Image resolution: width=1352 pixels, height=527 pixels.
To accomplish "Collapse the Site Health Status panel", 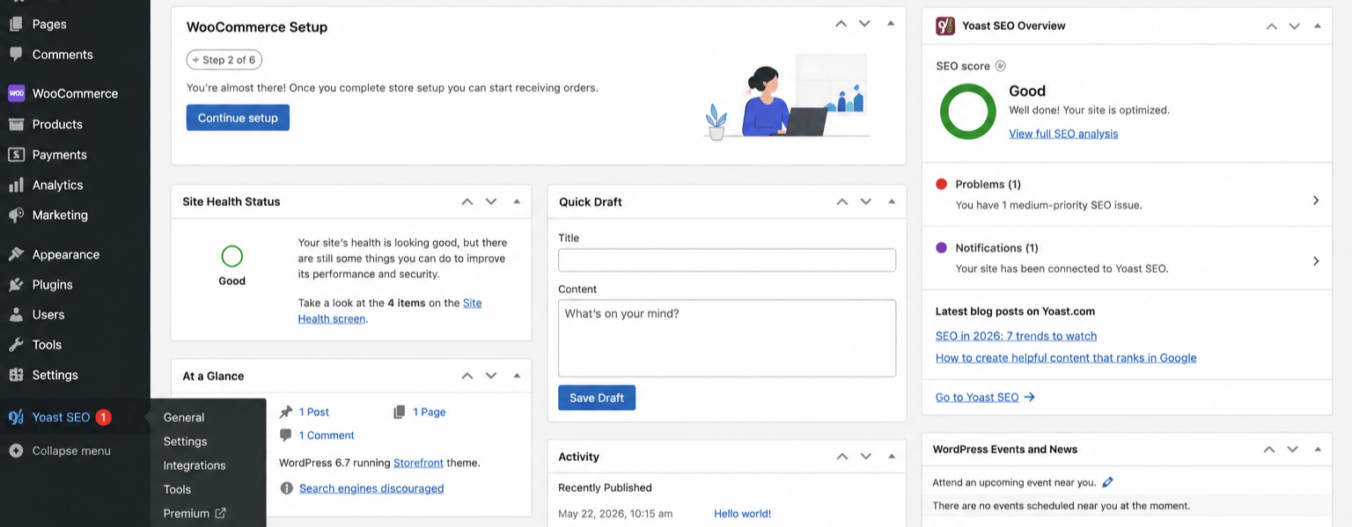I will click(517, 201).
